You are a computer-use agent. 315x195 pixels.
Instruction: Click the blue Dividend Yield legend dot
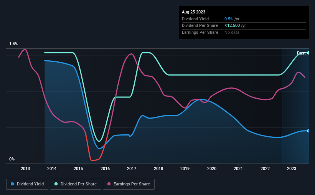(x=12, y=184)
